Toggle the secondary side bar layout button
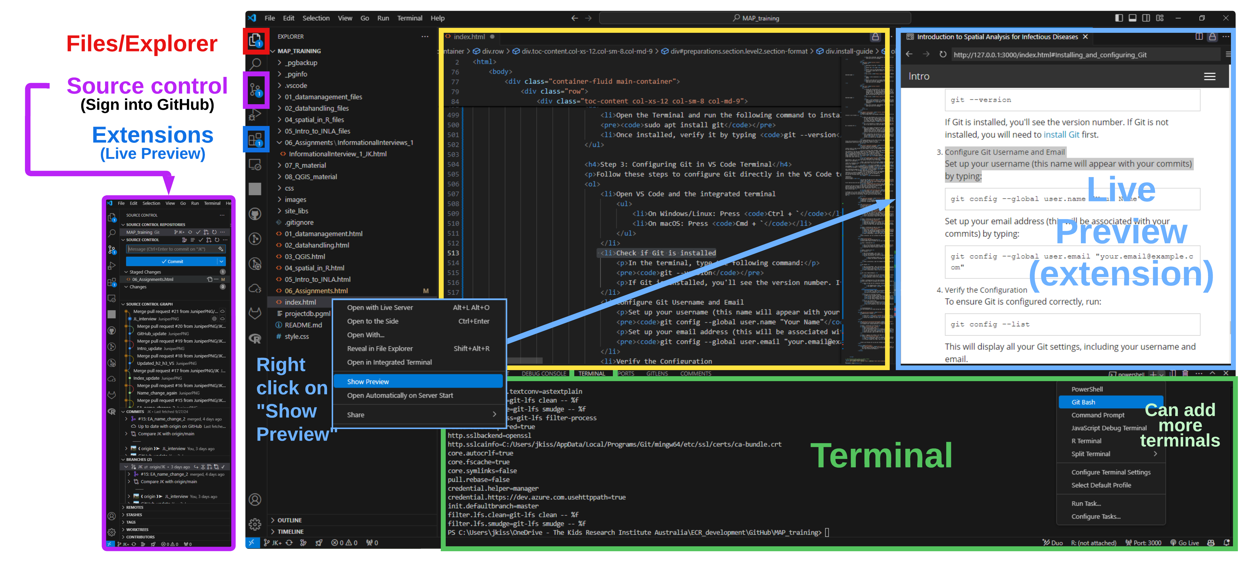 tap(1147, 18)
